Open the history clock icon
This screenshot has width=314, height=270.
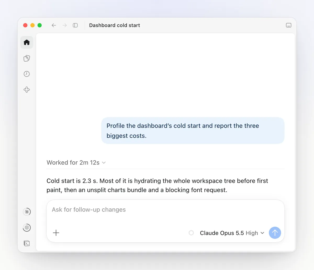[x=27, y=74]
